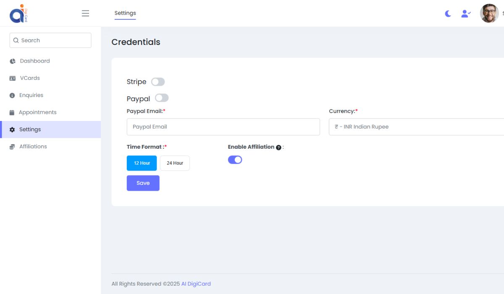
Task: Switch time format to 24 Hour
Action: (x=174, y=163)
